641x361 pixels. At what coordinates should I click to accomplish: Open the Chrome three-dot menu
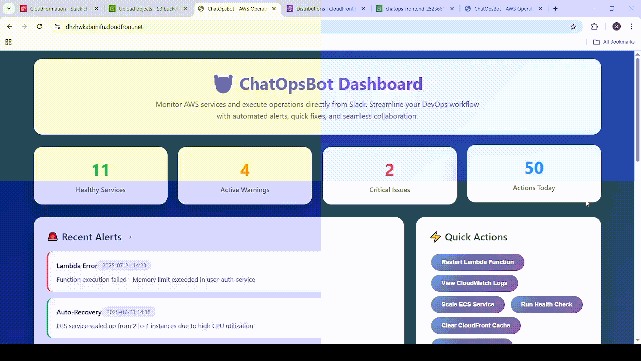coord(632,26)
